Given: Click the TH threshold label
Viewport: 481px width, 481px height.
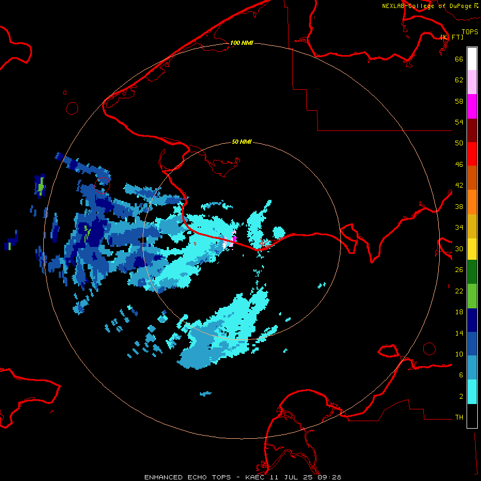Looking at the screenshot, I should [459, 417].
